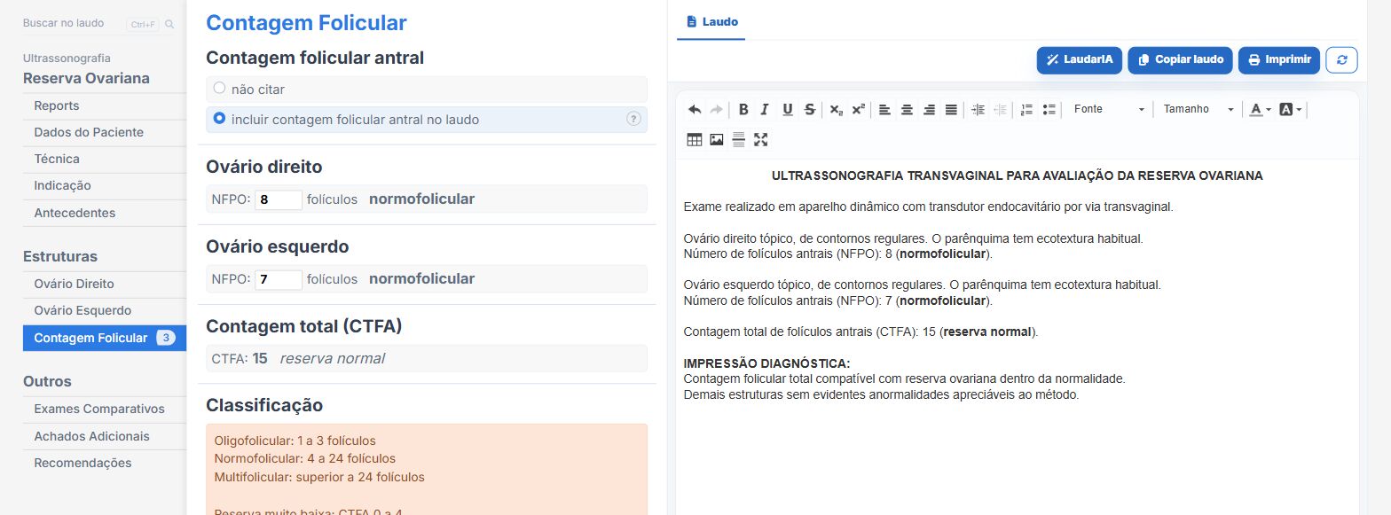Apply superscript formatting
The height and width of the screenshot is (515, 1391).
point(858,109)
